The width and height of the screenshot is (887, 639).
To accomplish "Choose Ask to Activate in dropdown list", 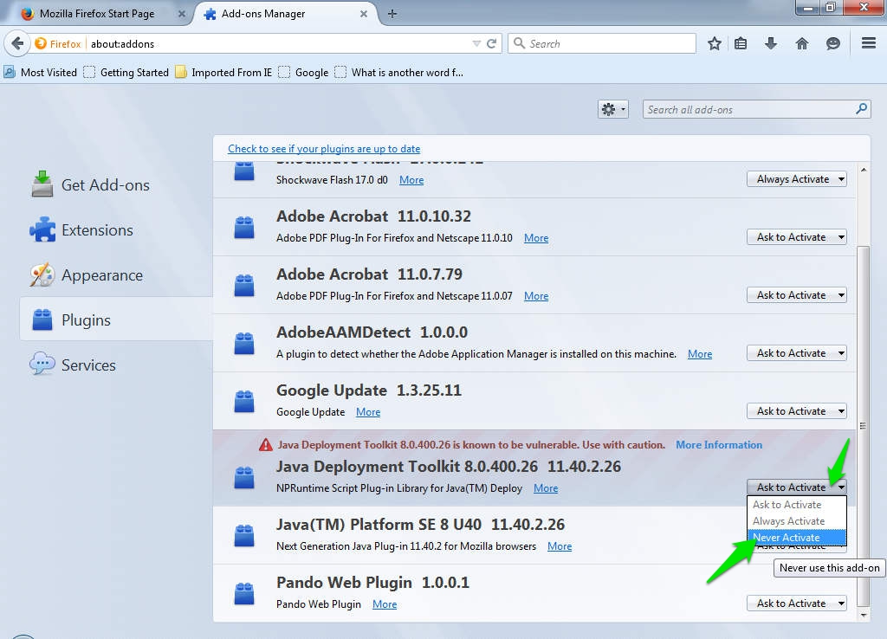I will (x=797, y=505).
